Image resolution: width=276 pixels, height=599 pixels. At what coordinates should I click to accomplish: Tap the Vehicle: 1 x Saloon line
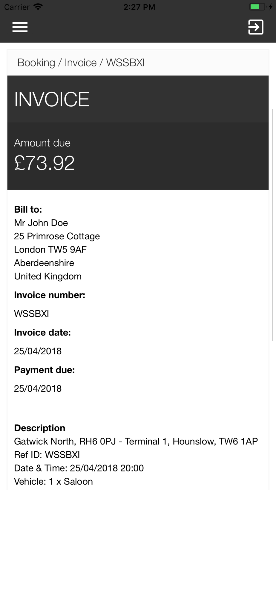coord(53,482)
